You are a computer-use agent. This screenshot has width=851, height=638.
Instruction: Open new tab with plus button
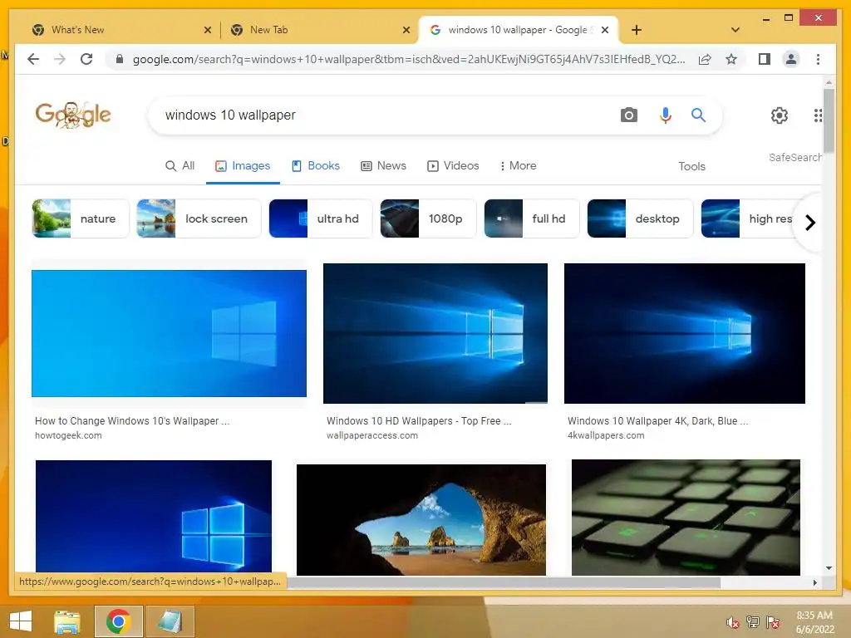tap(637, 30)
